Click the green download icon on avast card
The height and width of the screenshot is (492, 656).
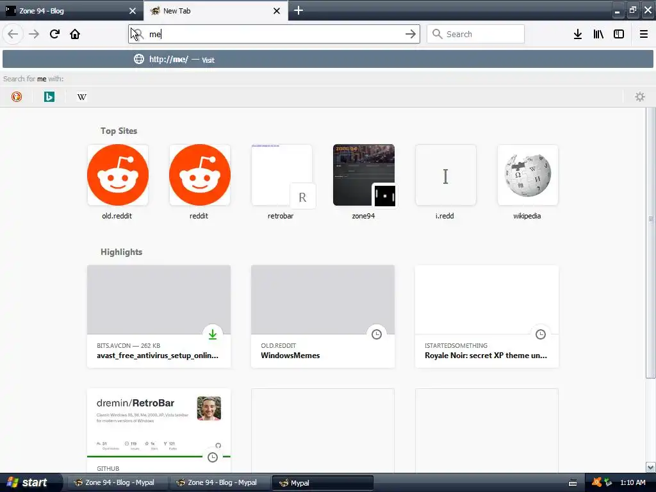click(213, 334)
